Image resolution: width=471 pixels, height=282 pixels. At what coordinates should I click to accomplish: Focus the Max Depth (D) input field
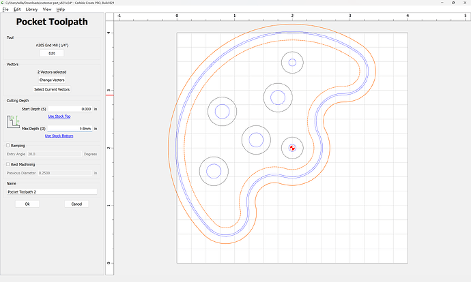(x=70, y=128)
